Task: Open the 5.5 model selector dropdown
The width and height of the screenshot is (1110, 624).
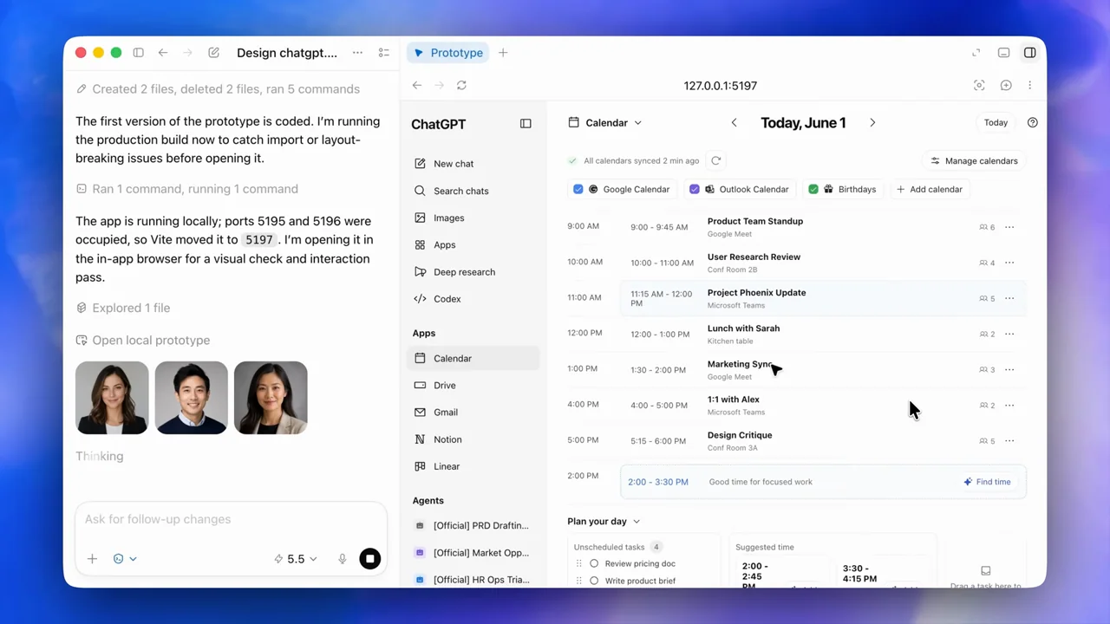Action: point(296,559)
